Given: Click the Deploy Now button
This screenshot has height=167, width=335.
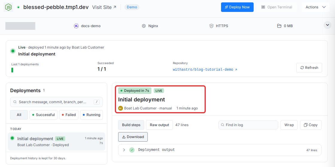Looking at the screenshot, I should tap(237, 7).
